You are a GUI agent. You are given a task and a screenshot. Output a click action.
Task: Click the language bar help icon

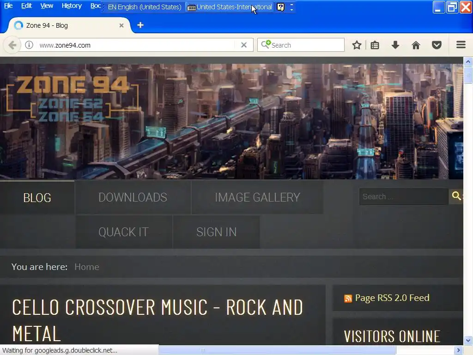[280, 7]
